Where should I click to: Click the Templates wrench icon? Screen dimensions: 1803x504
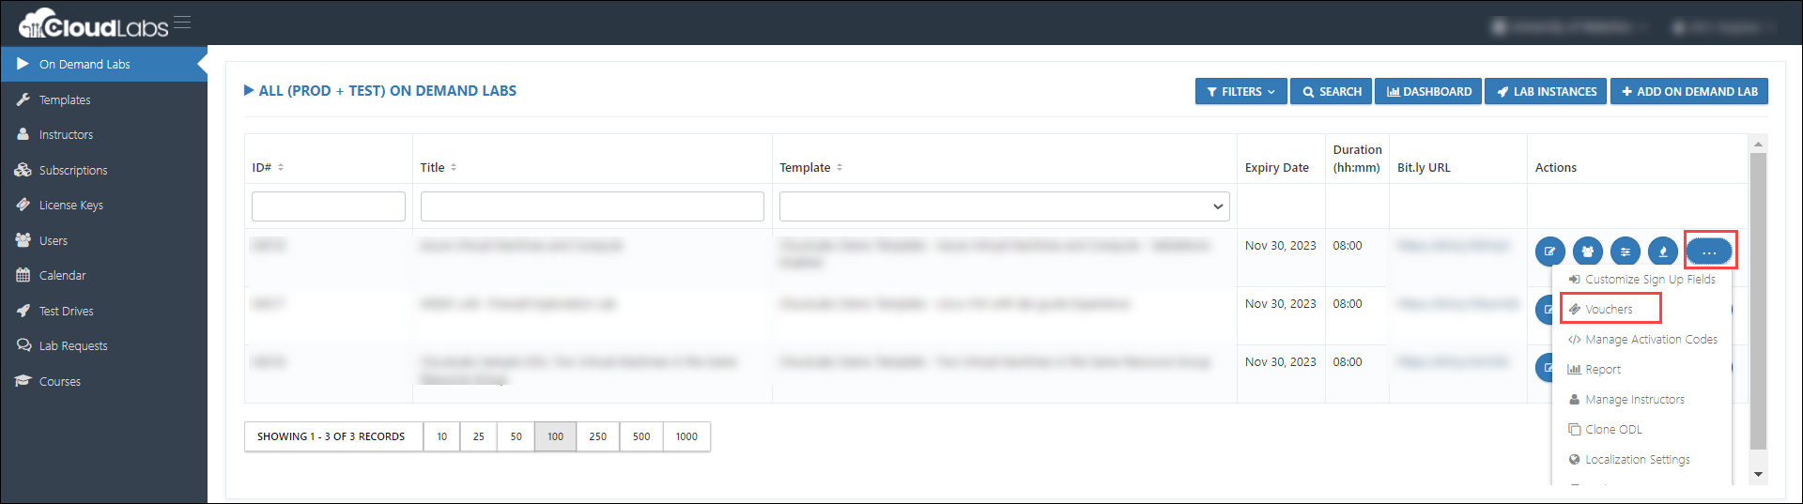pos(23,99)
